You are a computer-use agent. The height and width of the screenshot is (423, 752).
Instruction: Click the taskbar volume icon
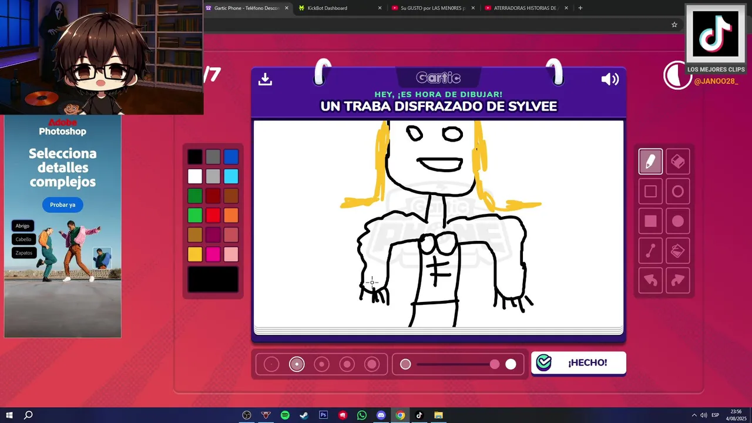[x=703, y=415]
